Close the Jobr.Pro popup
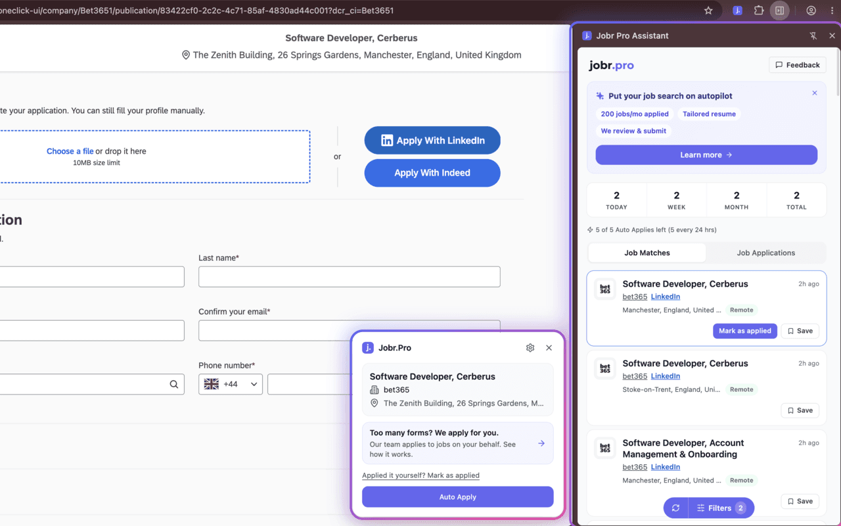This screenshot has width=841, height=526. pos(549,348)
